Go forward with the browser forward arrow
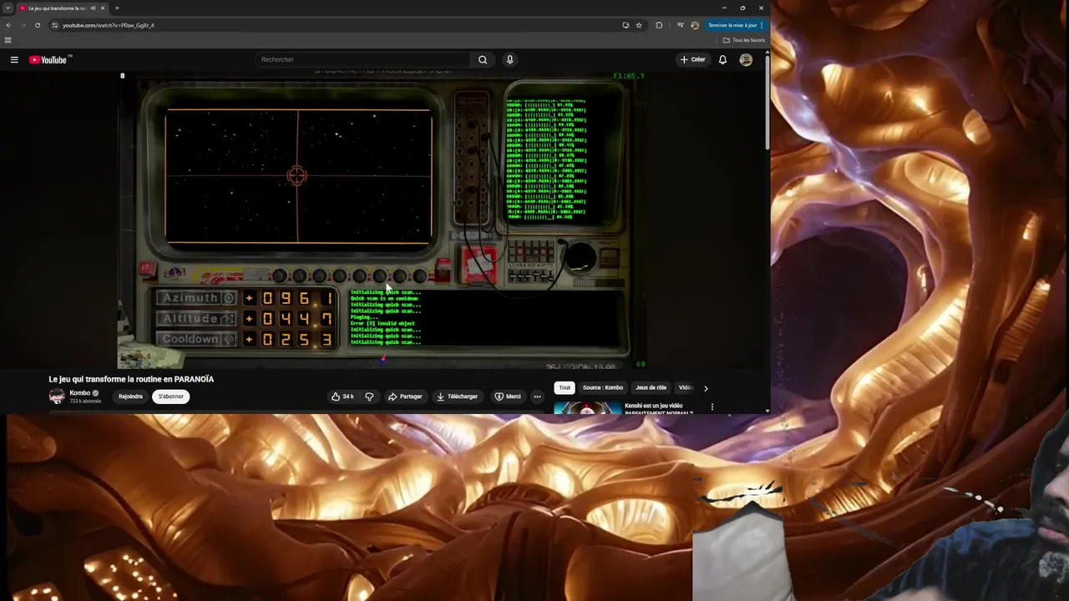The height and width of the screenshot is (601, 1069). point(23,25)
